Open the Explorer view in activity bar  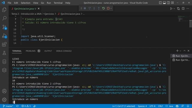pos(4,10)
